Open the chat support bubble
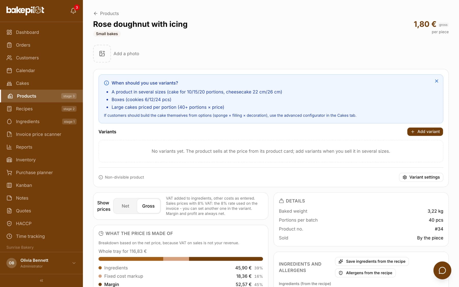The width and height of the screenshot is (459, 287). coord(442,270)
